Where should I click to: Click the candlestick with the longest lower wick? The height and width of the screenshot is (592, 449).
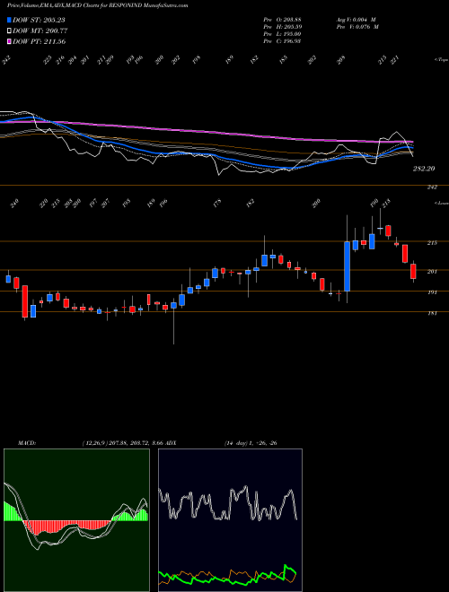173,306
